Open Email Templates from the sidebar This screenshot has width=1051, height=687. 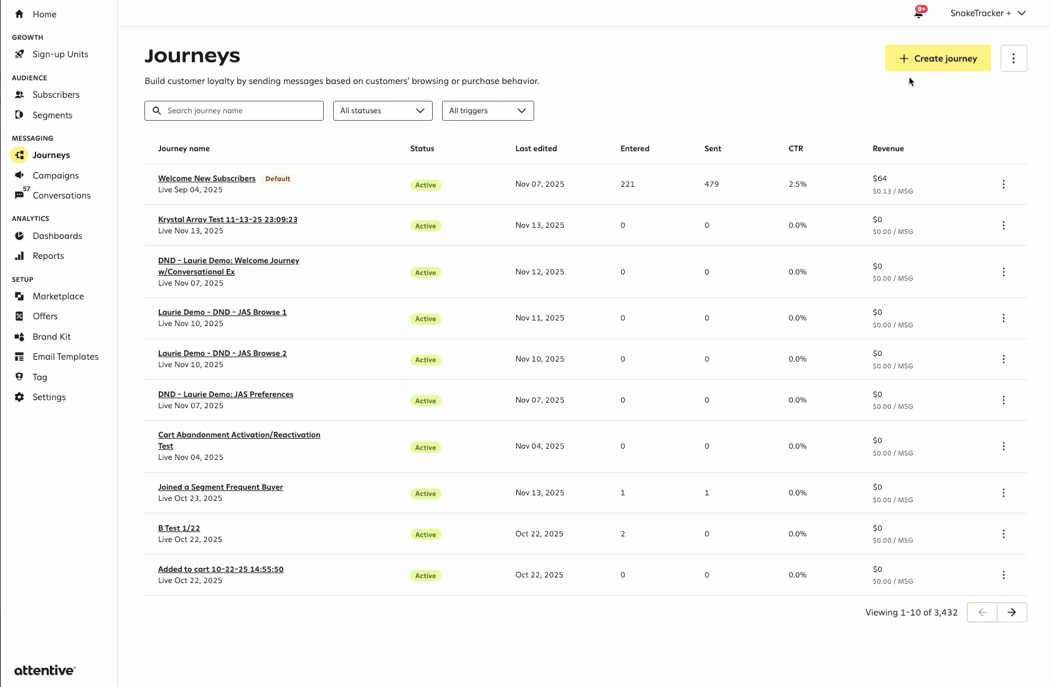(65, 357)
